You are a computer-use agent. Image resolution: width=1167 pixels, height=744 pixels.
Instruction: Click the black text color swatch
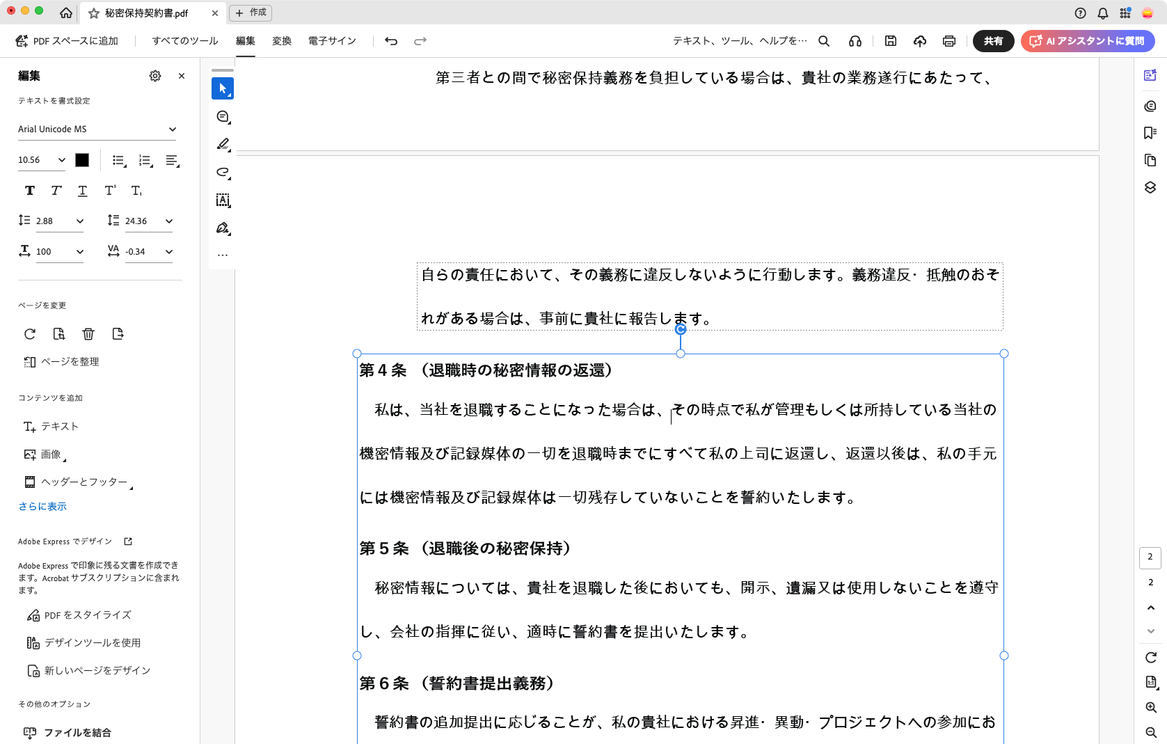coord(82,160)
